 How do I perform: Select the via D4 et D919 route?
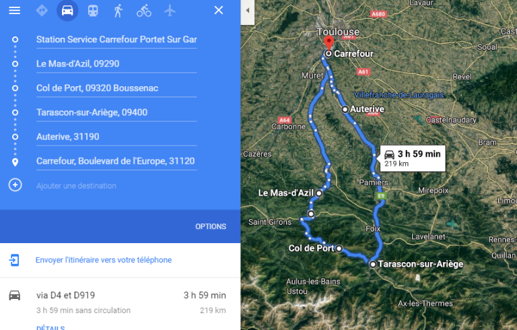[x=120, y=302]
